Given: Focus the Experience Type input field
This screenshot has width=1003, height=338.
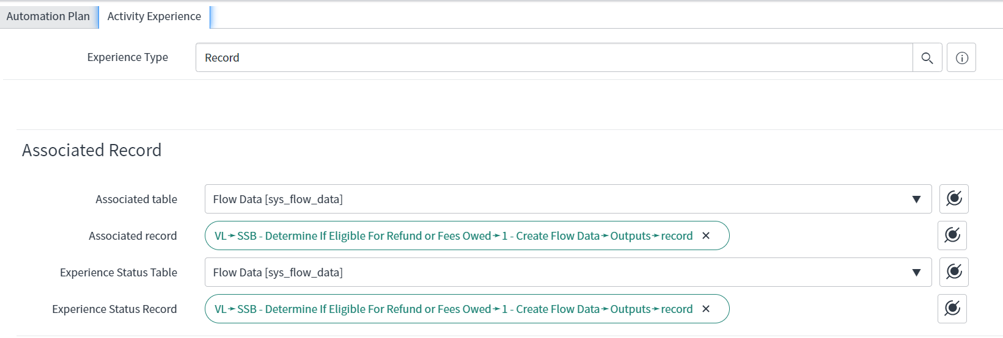Looking at the screenshot, I should (x=554, y=58).
